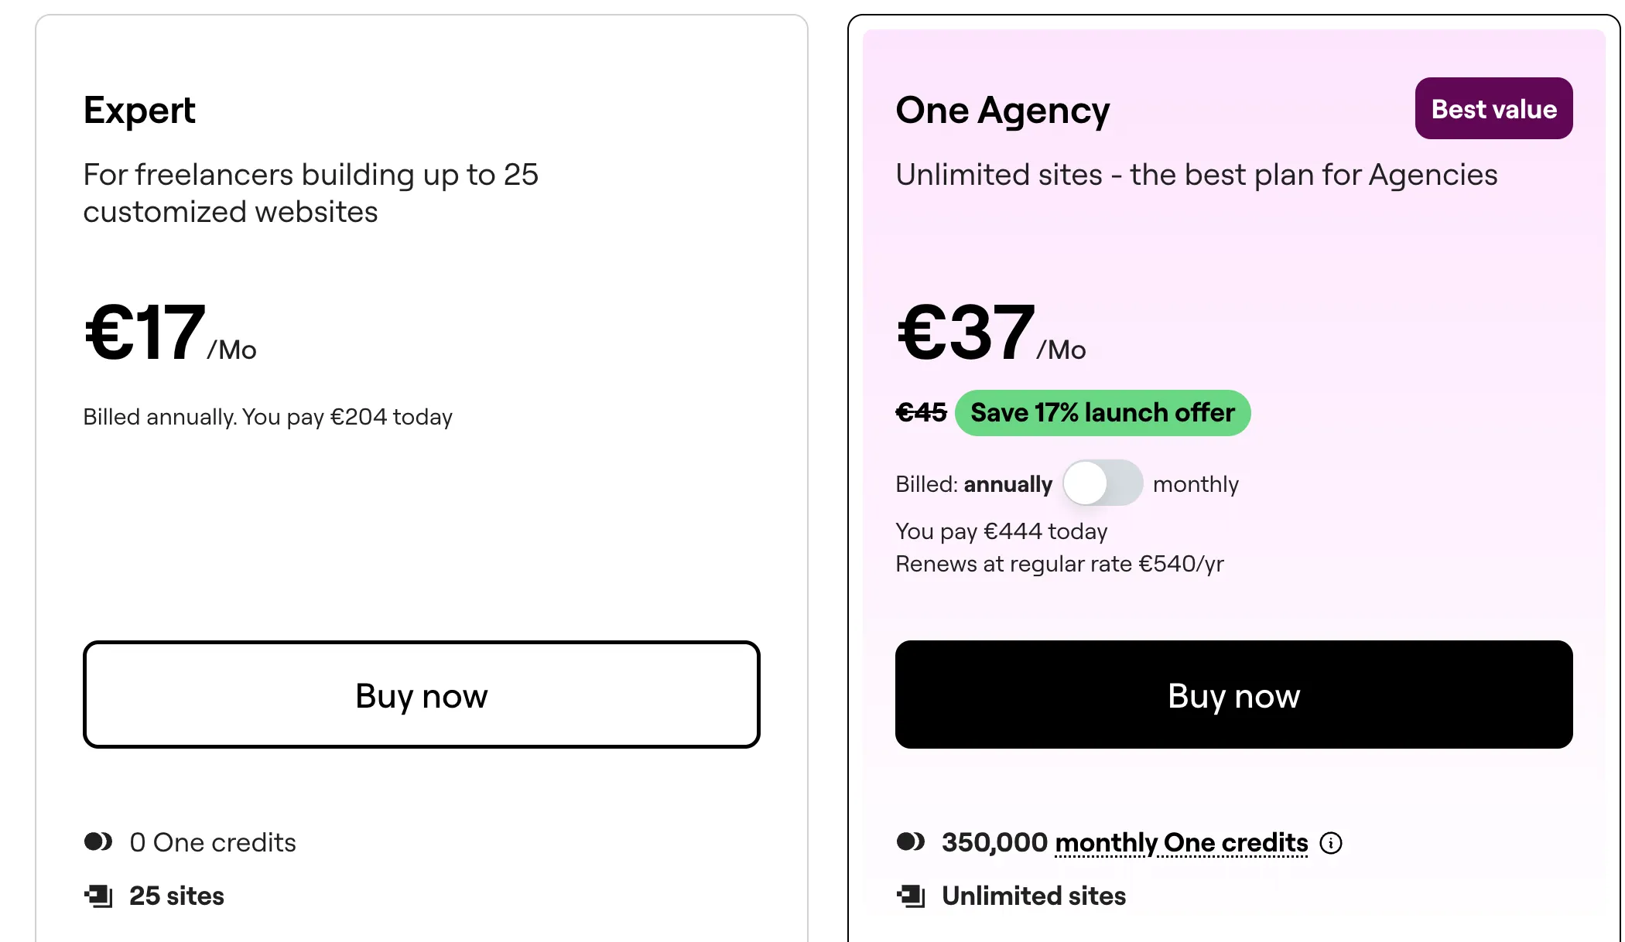Expand details via monthly One credits link
Screen dimensions: 1625x942
point(1180,842)
